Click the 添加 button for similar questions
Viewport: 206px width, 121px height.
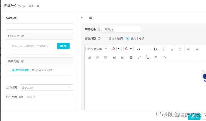[x=63, y=46]
